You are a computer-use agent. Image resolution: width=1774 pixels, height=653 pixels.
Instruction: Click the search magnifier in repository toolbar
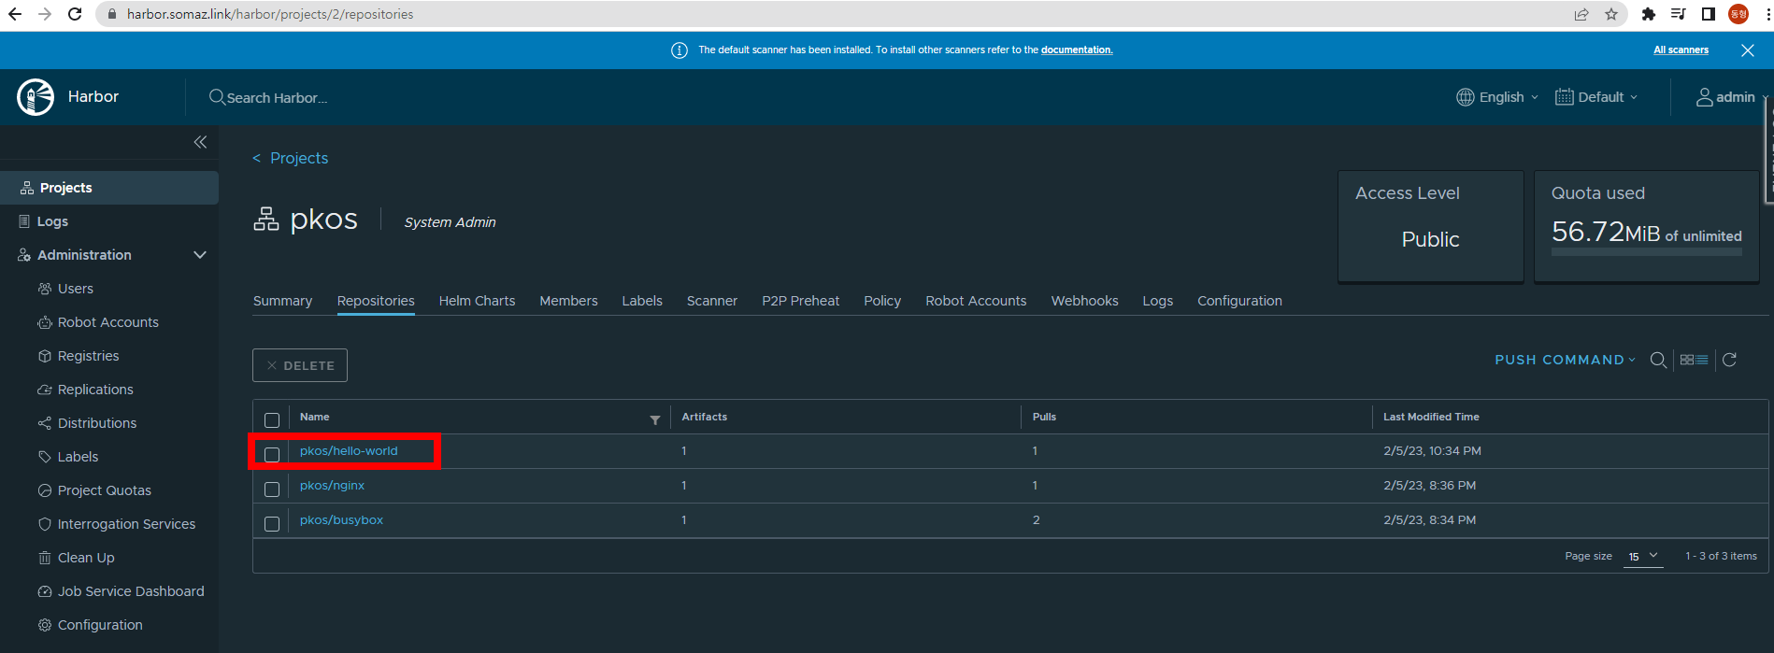pos(1658,360)
